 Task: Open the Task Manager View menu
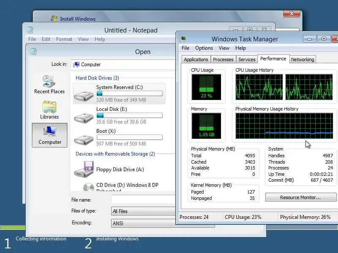224,48
